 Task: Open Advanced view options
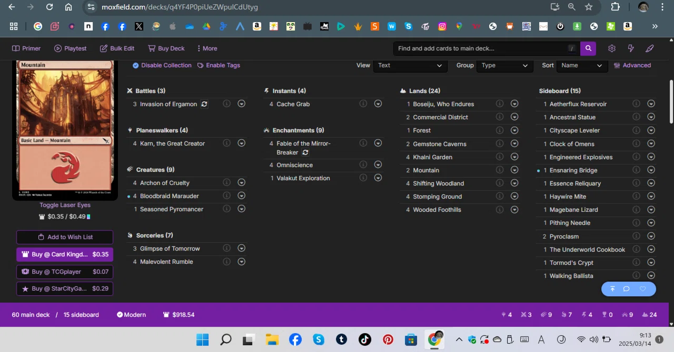632,65
